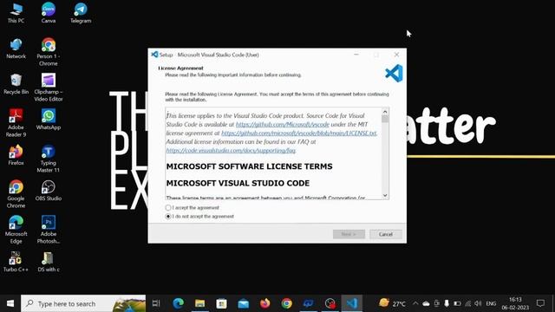Open Microsoft Store from the taskbar
Image resolution: width=555 pixels, height=312 pixels.
click(222, 303)
